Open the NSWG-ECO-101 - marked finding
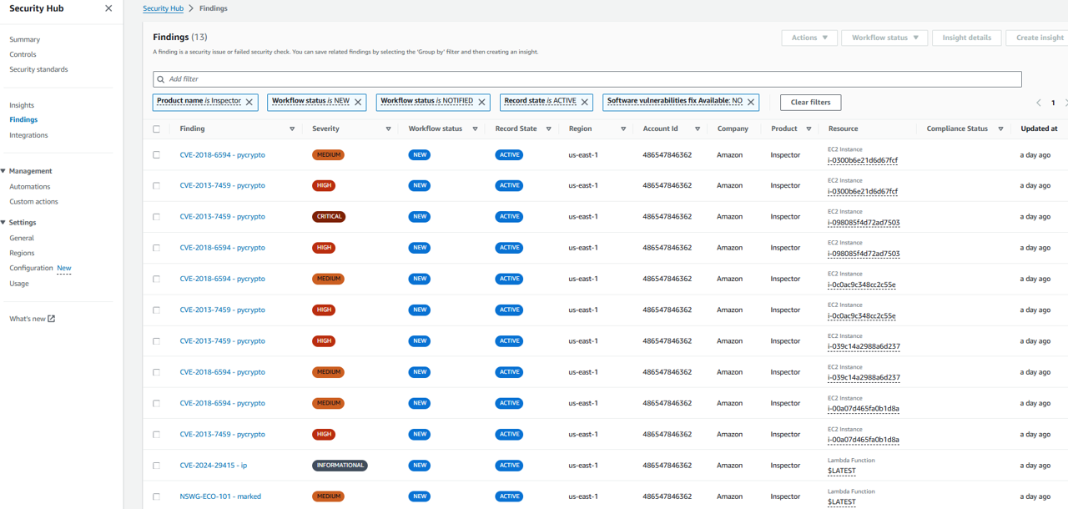This screenshot has height=509, width=1068. tap(220, 496)
